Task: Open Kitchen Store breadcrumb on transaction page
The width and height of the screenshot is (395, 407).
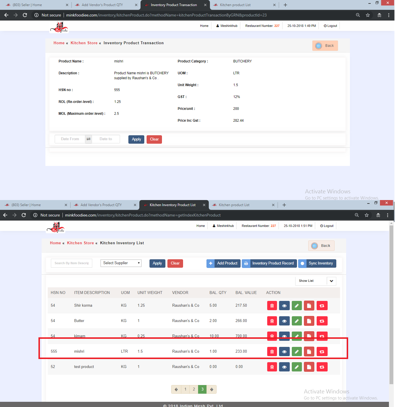Action: pos(84,43)
